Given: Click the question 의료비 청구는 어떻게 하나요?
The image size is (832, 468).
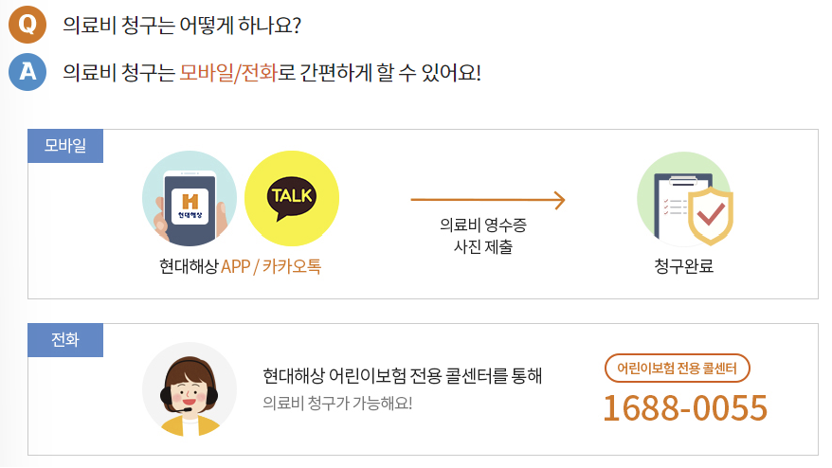Looking at the screenshot, I should coord(182,25).
